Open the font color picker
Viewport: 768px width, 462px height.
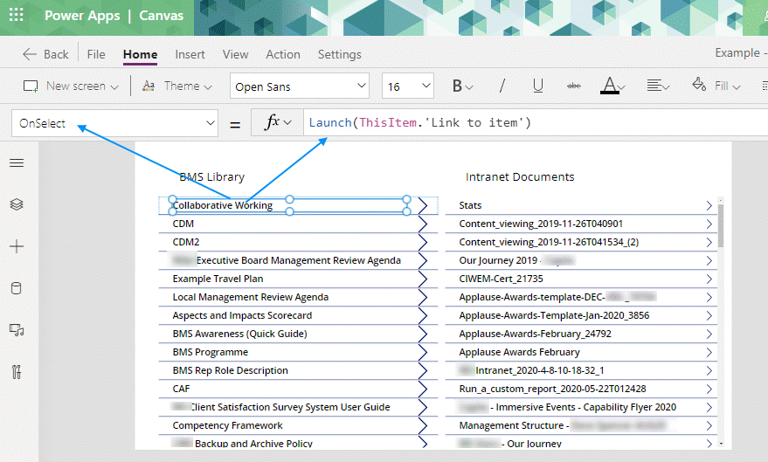(x=611, y=86)
